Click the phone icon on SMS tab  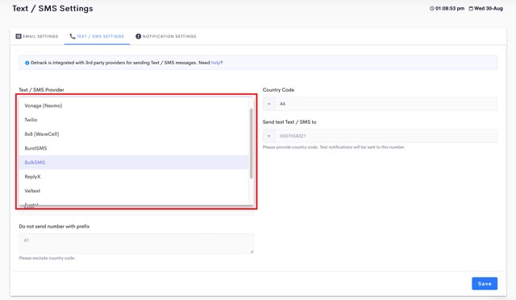click(x=73, y=36)
